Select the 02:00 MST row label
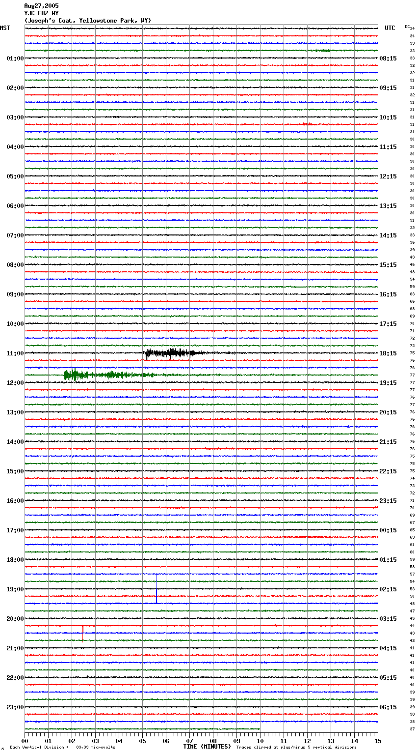This screenshot has width=417, height=754. (15, 88)
